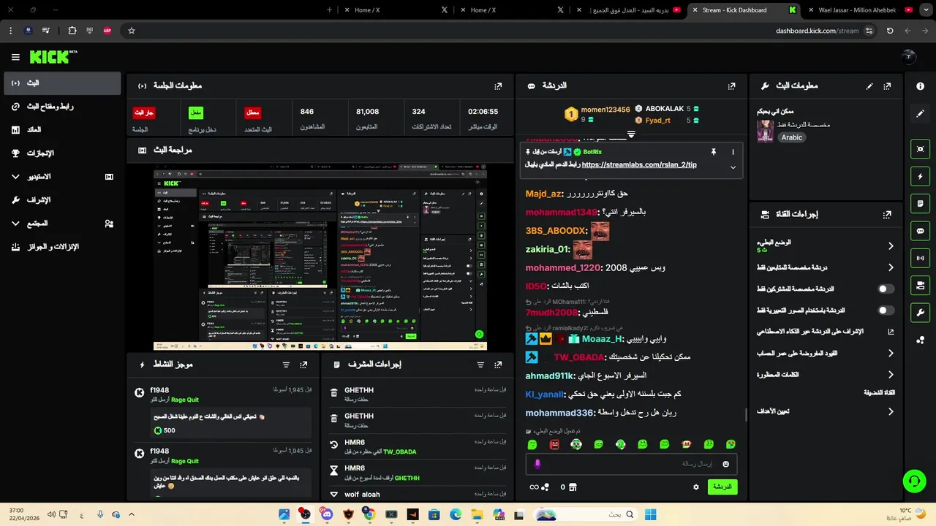Click the chat scrollbar

746,413
